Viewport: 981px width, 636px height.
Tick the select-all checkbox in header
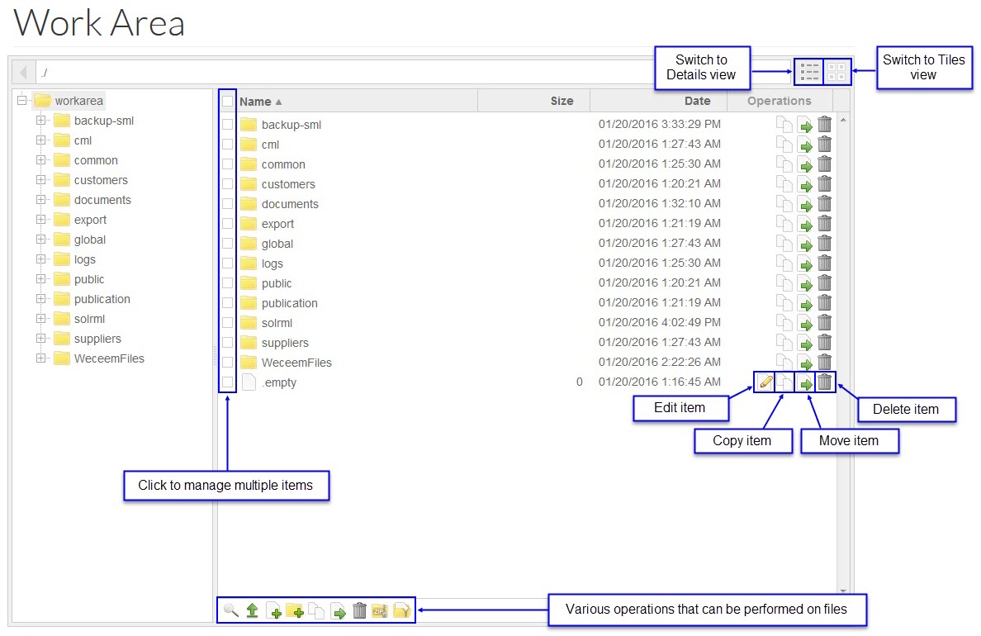click(227, 101)
